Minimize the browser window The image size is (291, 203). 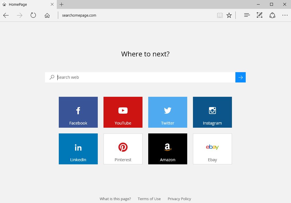pos(258,4)
